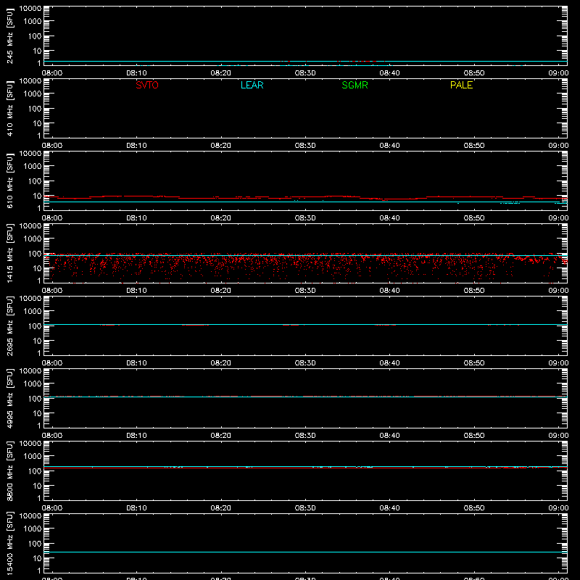580x580 pixels.
Task: Click 09:00 time label below 4995 MHz plot
Action: (558, 436)
